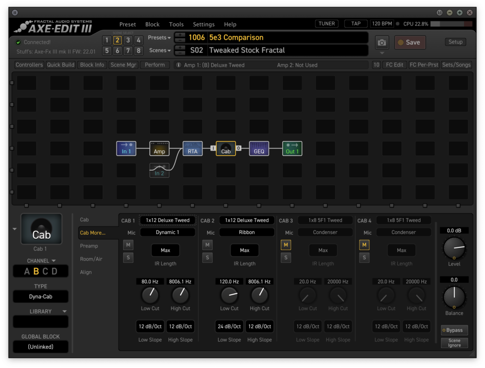This screenshot has height=368, width=485.
Task: Click the Cab block input I marker
Action: coord(213,148)
